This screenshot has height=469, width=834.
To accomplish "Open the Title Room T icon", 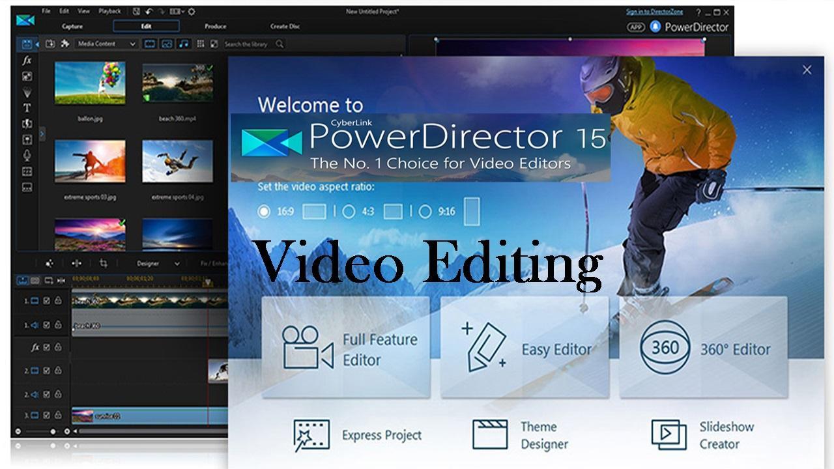I will (x=27, y=108).
